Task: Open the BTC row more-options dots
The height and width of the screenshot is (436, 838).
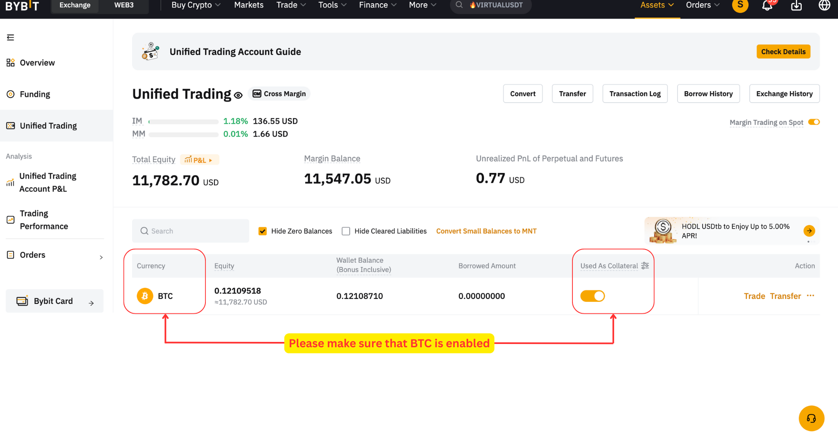Action: pyautogui.click(x=811, y=295)
